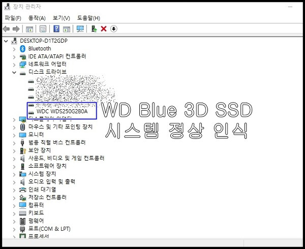Expand the 모니터 category
Screen dimensions: 305x249
(x=14, y=135)
